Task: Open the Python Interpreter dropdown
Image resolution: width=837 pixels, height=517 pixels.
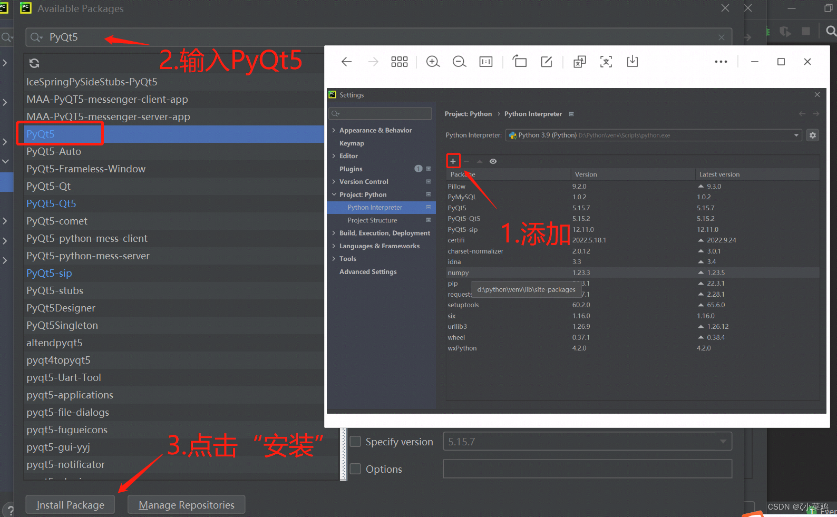Action: pos(654,135)
